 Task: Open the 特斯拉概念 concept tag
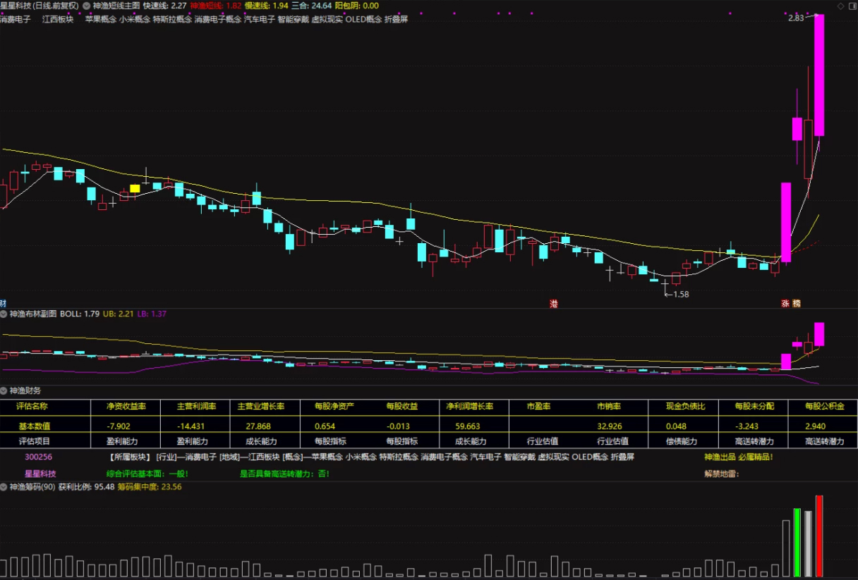tap(172, 19)
